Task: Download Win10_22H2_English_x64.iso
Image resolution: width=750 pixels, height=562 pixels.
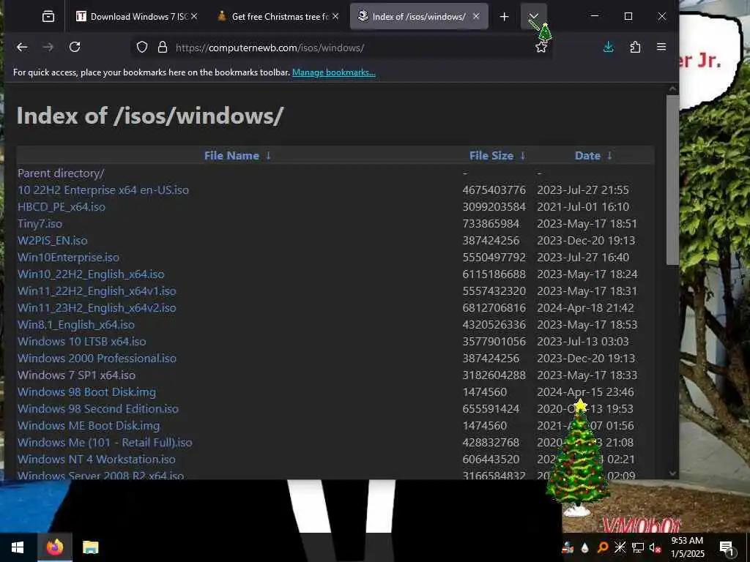Action: (91, 274)
